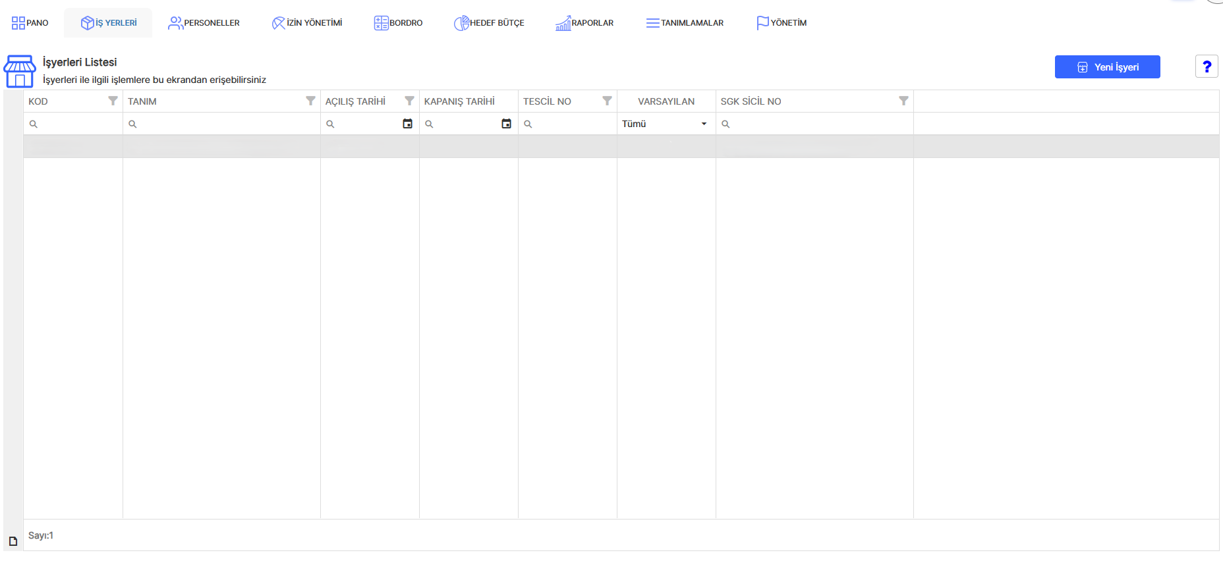Select the İŞ YERLERİ tab

click(109, 23)
